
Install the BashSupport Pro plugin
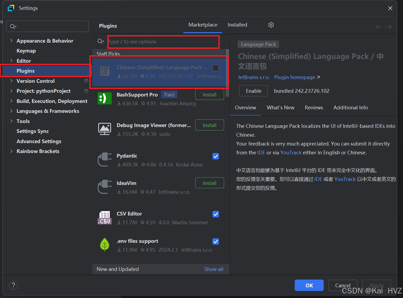(210, 95)
